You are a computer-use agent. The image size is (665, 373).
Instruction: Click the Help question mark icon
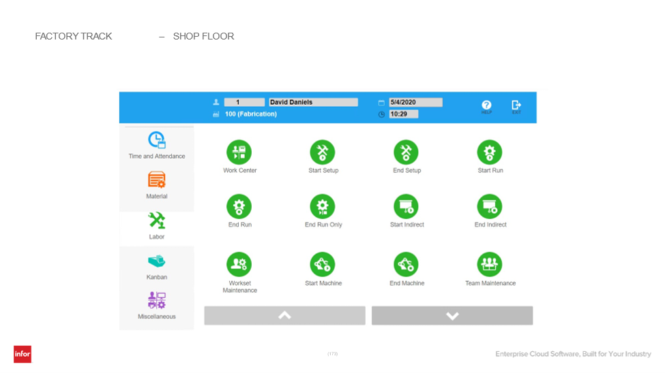pyautogui.click(x=486, y=105)
